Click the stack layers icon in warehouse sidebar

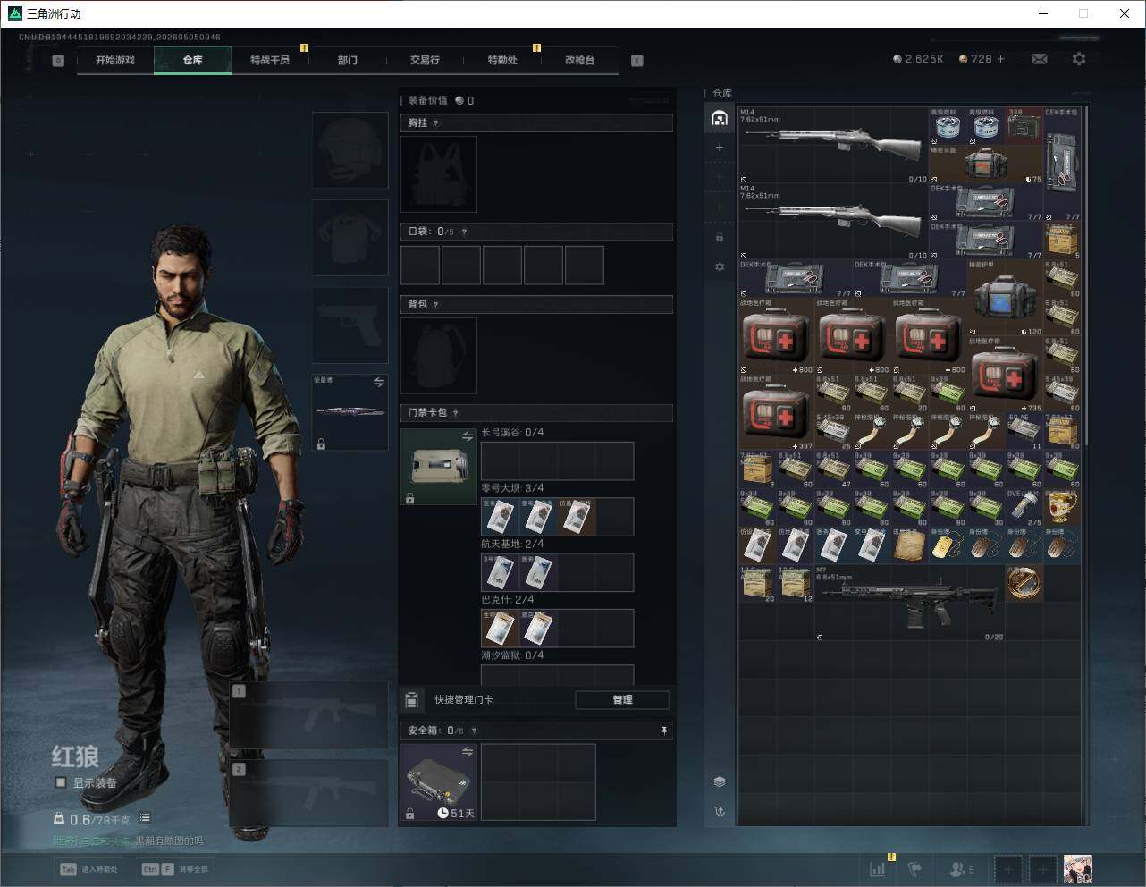click(720, 781)
